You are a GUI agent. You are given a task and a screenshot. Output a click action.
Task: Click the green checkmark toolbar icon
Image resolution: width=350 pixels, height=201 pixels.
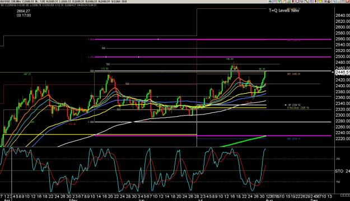[x=279, y=1]
